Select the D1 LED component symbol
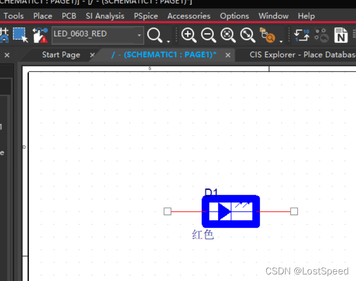 coord(230,211)
